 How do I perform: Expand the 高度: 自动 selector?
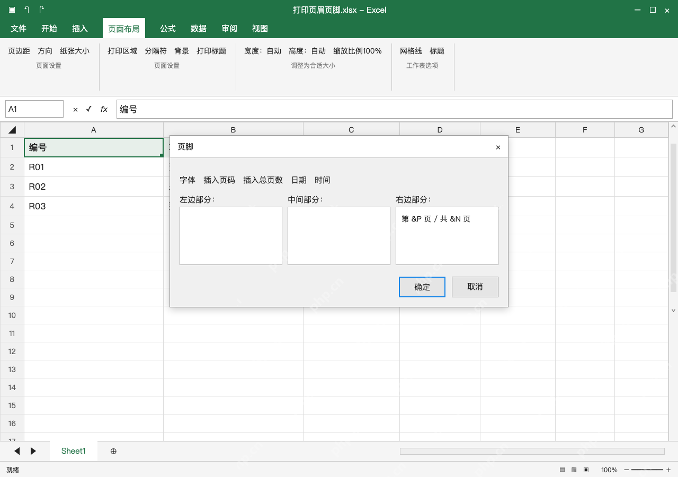pyautogui.click(x=307, y=51)
